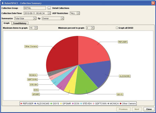Expand the ASP Restriction dropdown
156x113 pixels.
click(78, 13)
